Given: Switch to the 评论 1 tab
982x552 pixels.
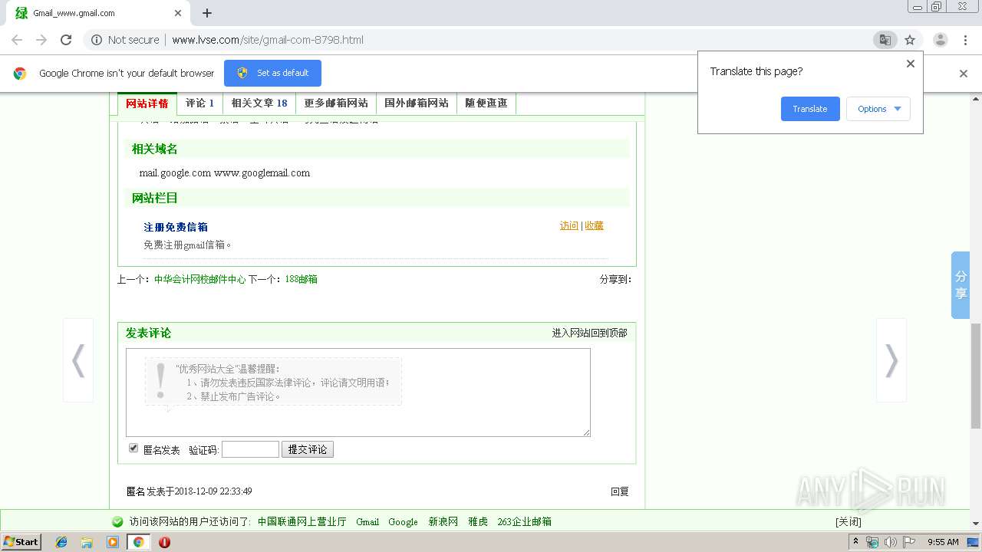Looking at the screenshot, I should click(x=199, y=103).
